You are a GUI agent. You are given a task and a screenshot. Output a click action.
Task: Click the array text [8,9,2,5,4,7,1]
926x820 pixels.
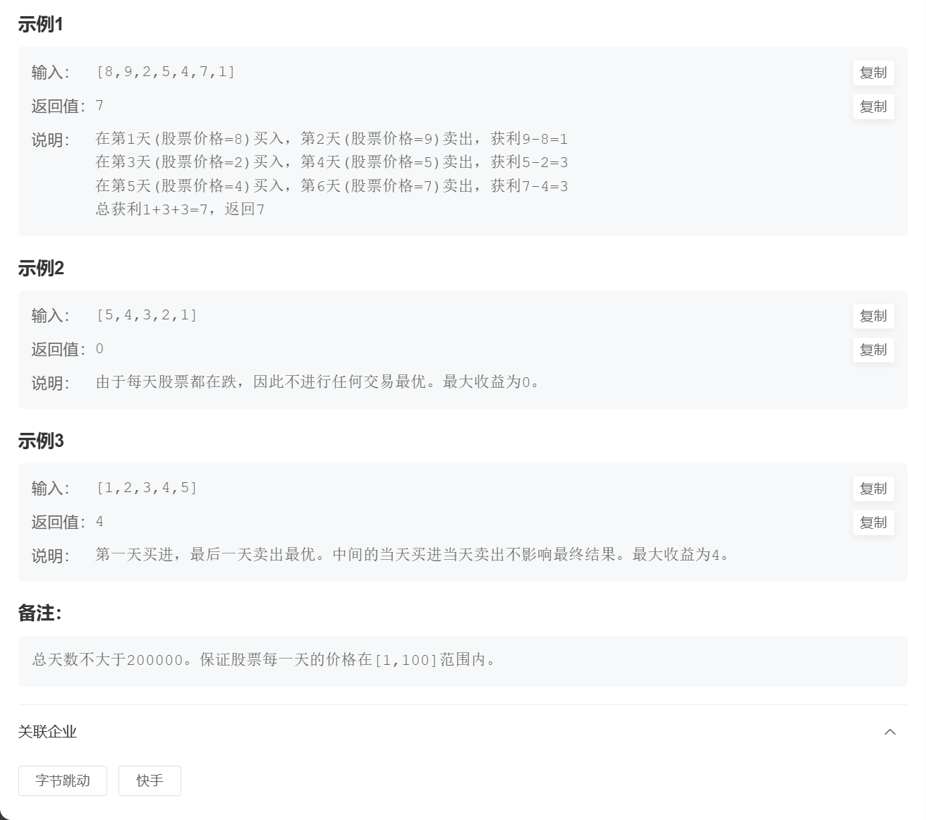(x=166, y=72)
